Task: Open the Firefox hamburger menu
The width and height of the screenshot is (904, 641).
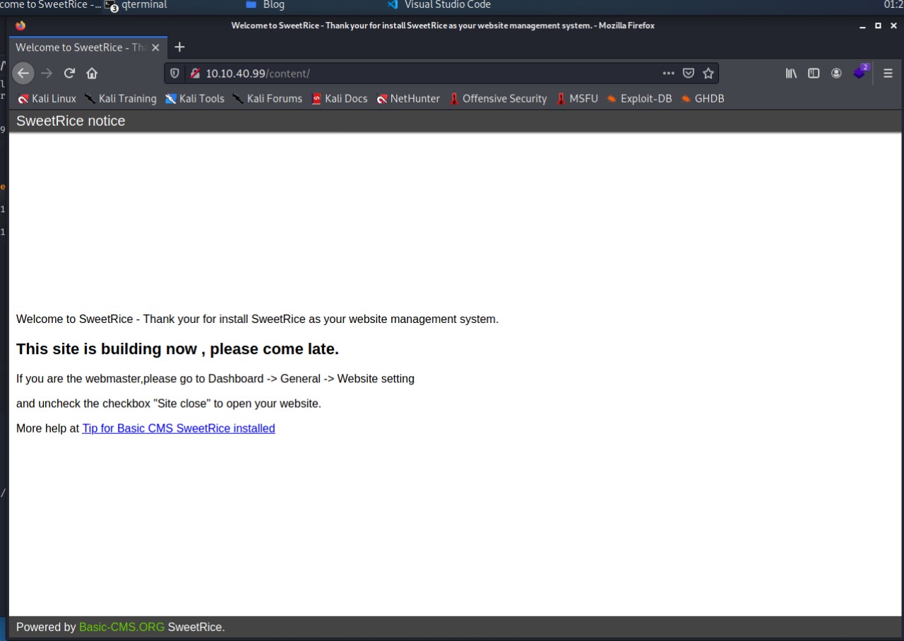Action: click(888, 73)
